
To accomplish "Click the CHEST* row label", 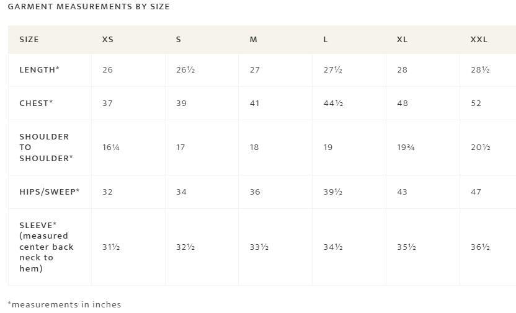I will pos(36,104).
